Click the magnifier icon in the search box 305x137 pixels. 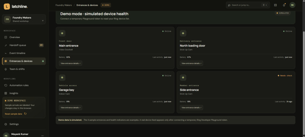tap(229, 5)
